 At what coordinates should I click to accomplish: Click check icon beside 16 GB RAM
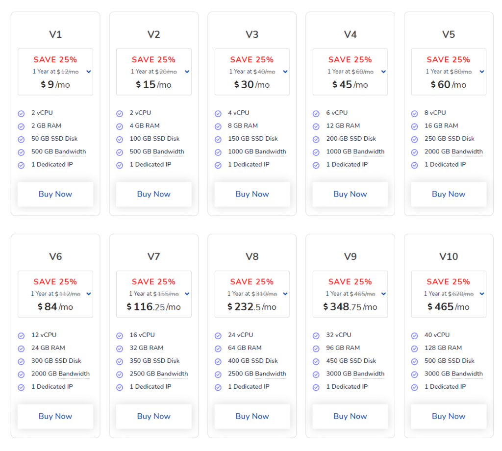[415, 126]
